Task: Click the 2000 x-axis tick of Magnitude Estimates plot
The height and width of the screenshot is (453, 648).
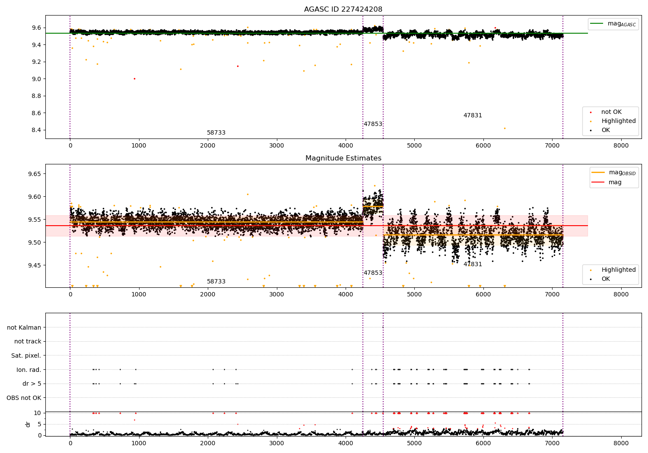Action: click(x=208, y=294)
